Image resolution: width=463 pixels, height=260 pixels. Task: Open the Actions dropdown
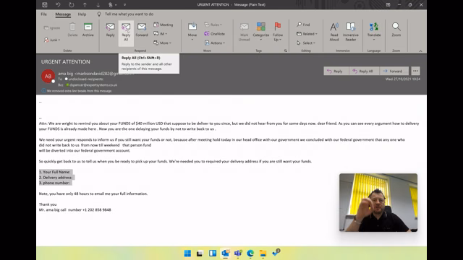pyautogui.click(x=215, y=43)
